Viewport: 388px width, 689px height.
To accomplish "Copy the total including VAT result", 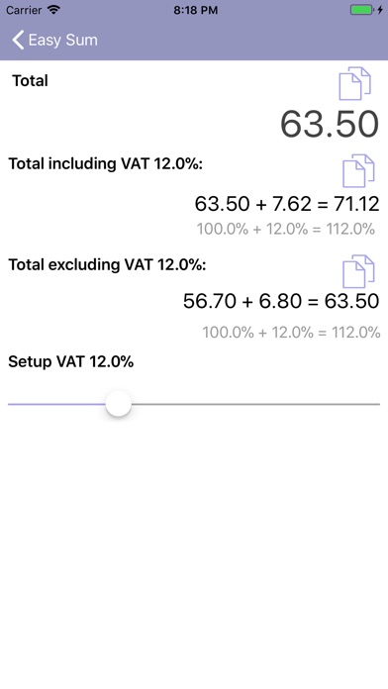I will point(358,170).
